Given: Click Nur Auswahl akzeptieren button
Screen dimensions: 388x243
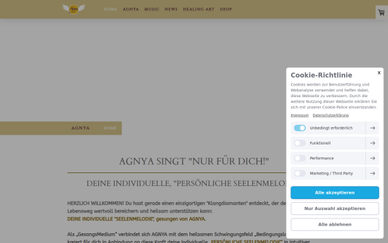Looking at the screenshot, I should [x=334, y=209].
